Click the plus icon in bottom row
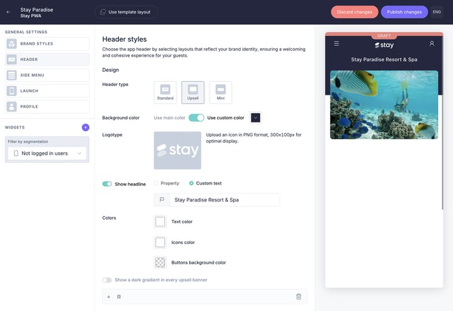 click(x=109, y=297)
